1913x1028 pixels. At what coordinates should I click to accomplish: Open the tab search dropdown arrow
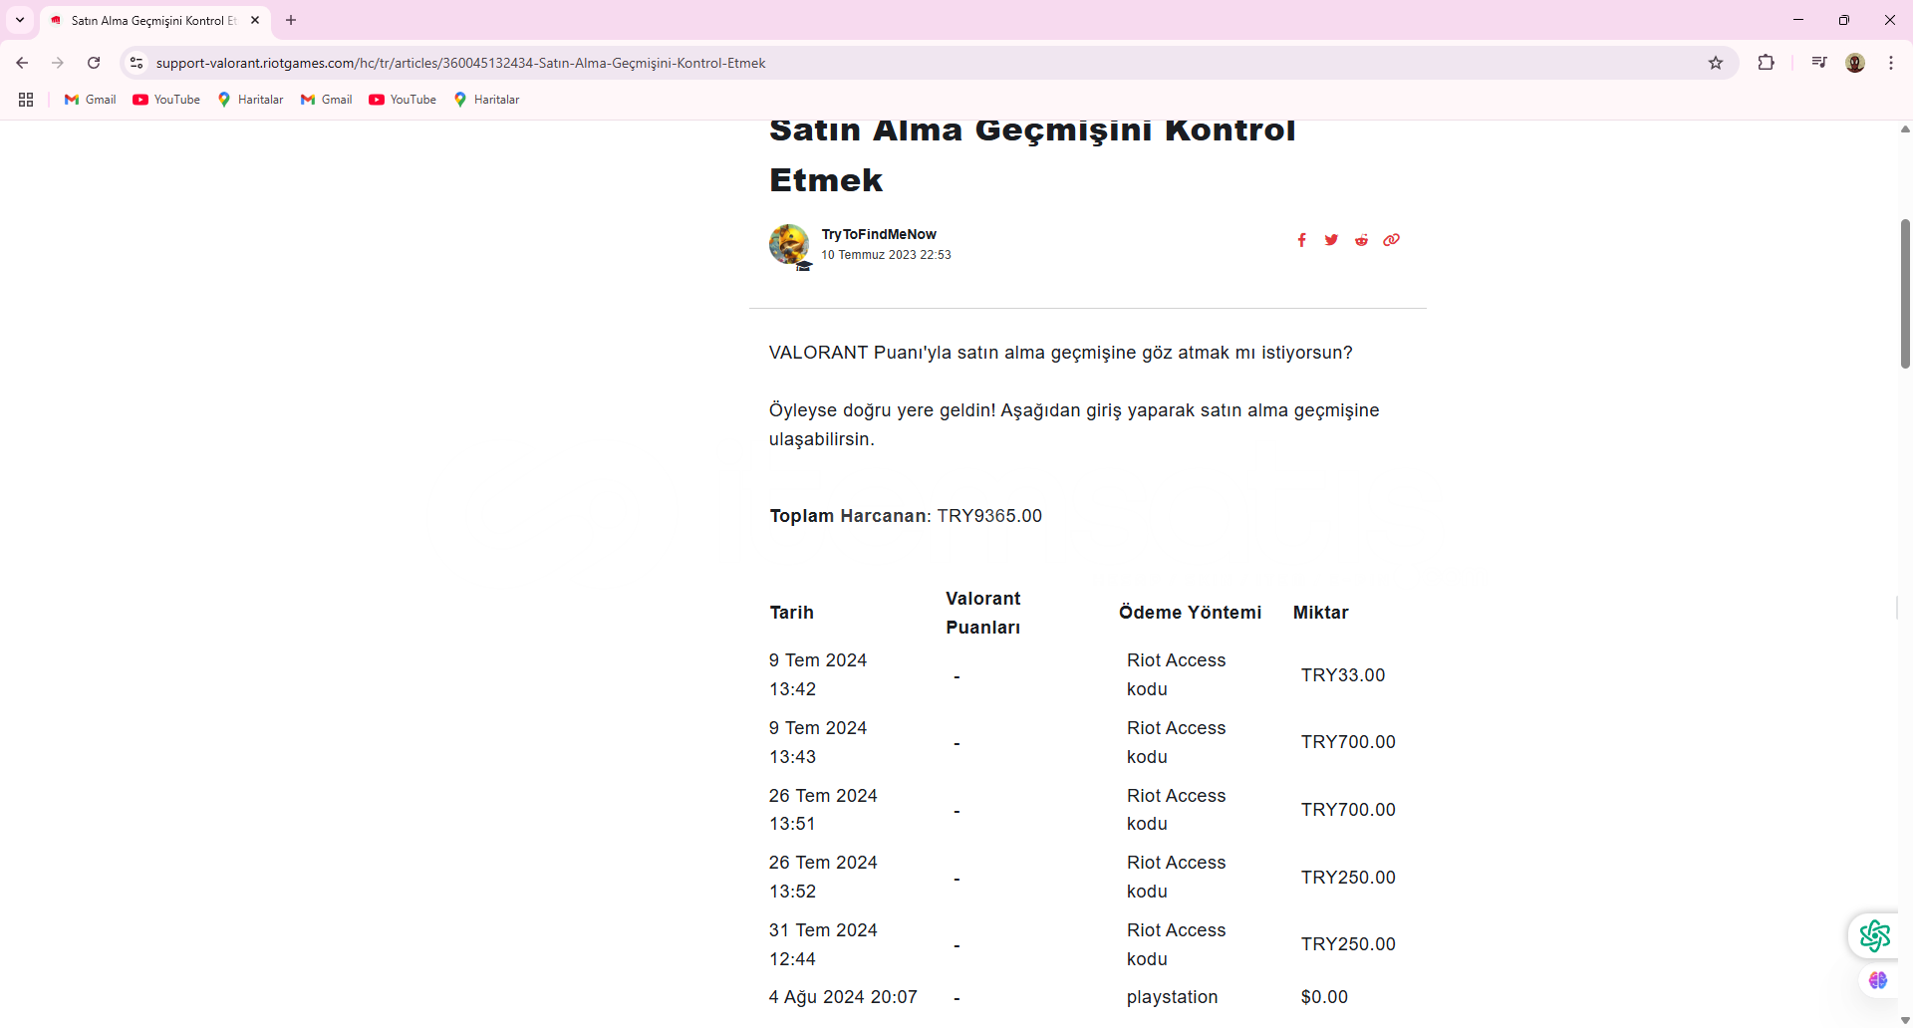pos(20,20)
